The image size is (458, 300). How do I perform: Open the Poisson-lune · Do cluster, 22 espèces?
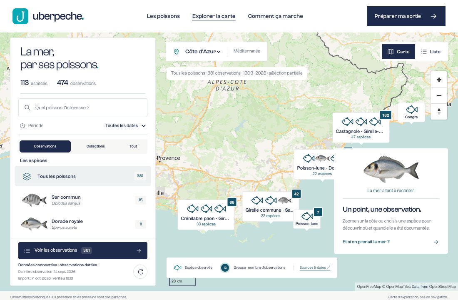coord(314,165)
